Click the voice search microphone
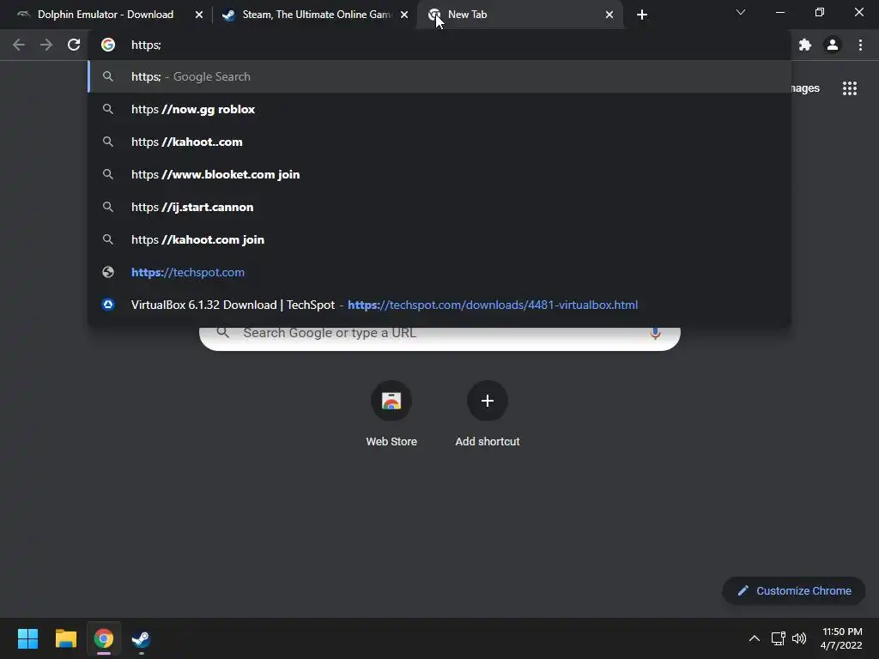The width and height of the screenshot is (879, 659). [x=655, y=333]
